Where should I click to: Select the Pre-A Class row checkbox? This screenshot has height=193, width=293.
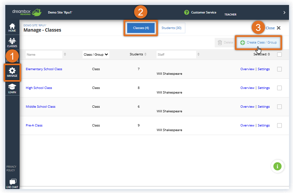[279, 125]
